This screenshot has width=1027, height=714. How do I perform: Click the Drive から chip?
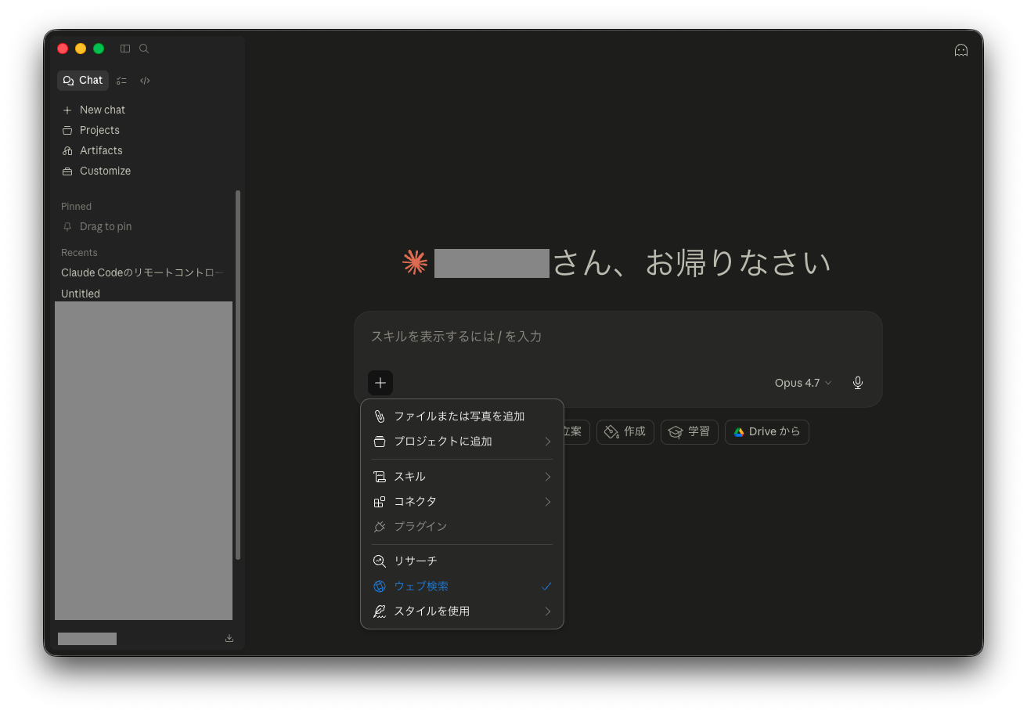767,432
